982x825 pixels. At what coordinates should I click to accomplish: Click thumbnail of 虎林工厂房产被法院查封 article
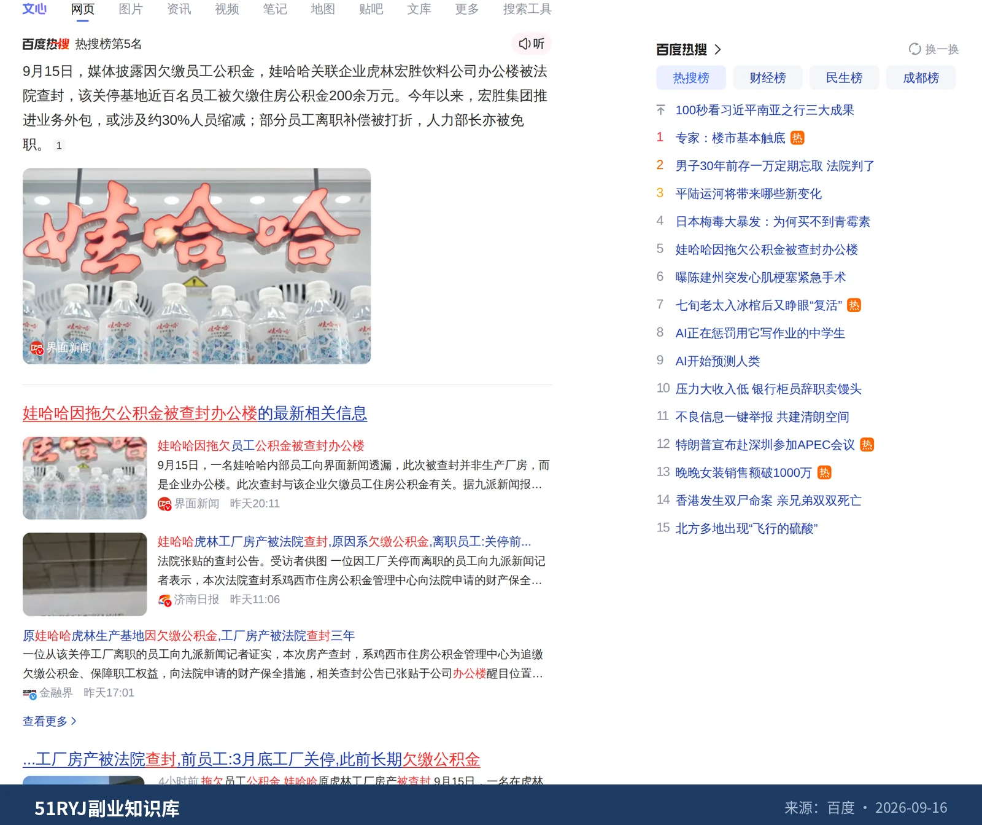coord(85,574)
